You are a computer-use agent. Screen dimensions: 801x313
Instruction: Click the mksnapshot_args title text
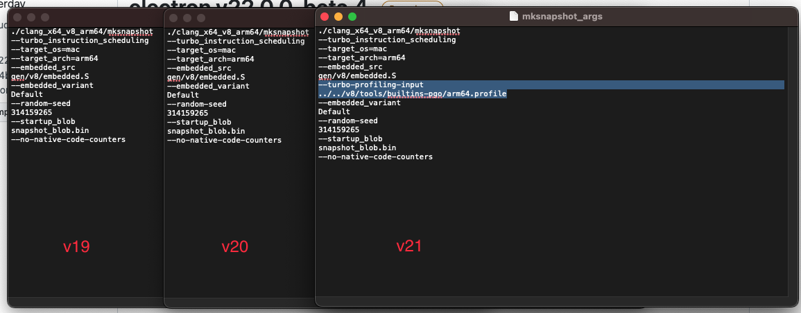(562, 17)
